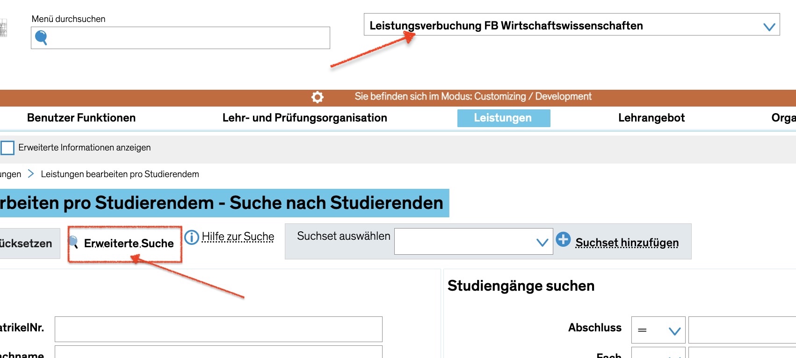796x358 pixels.
Task: Expand the Suchset auswählen dropdown
Action: 473,242
